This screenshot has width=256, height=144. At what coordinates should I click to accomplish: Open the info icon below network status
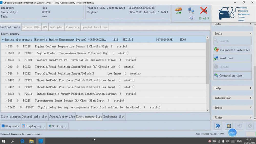191,18
